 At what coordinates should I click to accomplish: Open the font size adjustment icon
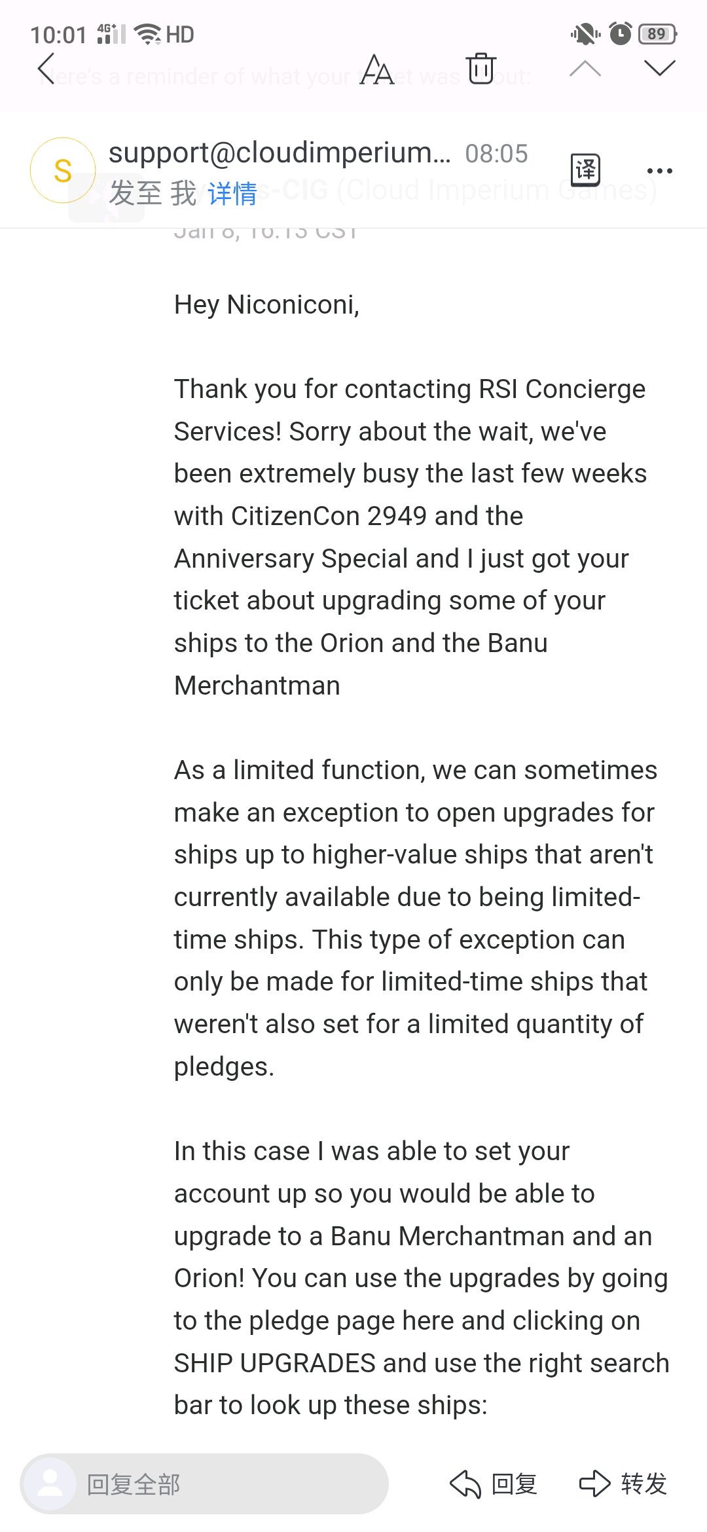[x=377, y=69]
